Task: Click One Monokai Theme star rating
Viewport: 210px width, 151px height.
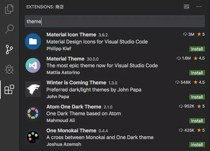Action: (x=201, y=130)
